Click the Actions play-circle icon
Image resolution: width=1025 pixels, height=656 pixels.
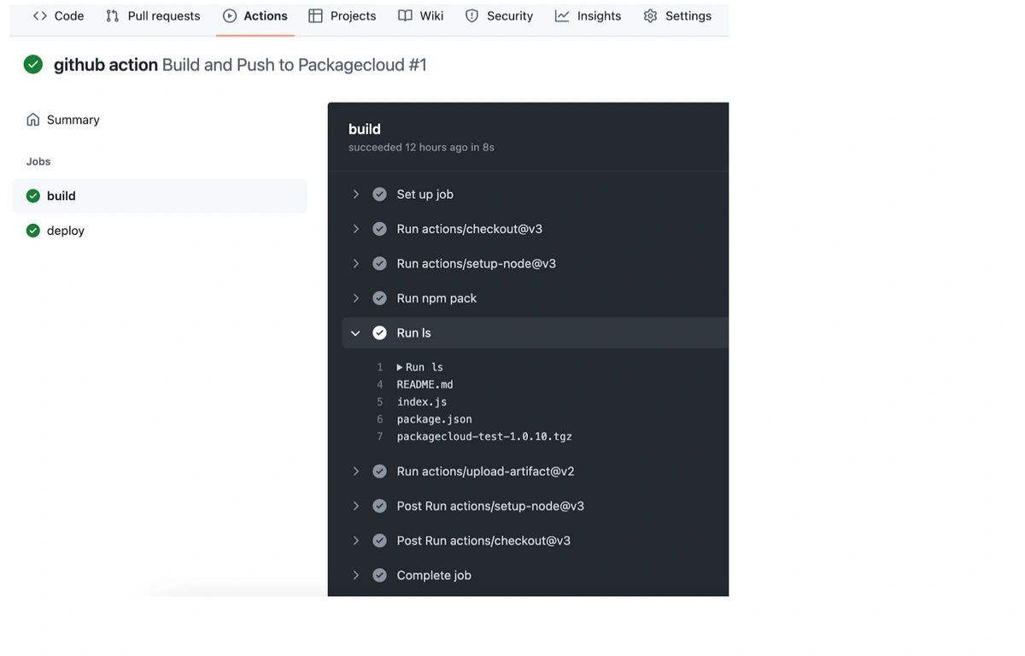click(x=229, y=16)
